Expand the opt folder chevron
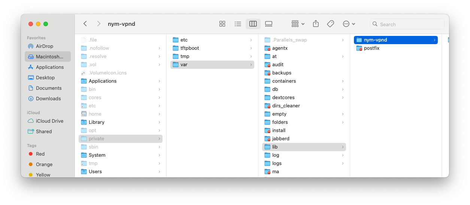This screenshot has width=470, height=205. pos(159,130)
